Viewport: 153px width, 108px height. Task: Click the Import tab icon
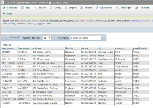point(82,8)
